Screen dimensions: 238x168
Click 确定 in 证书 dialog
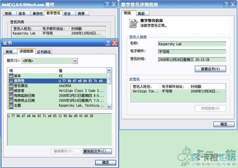point(106,162)
